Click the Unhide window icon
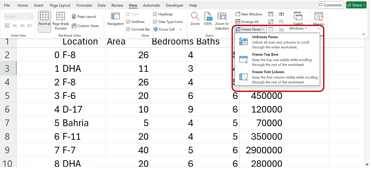This screenshot has width=372, height=171. point(271,29)
